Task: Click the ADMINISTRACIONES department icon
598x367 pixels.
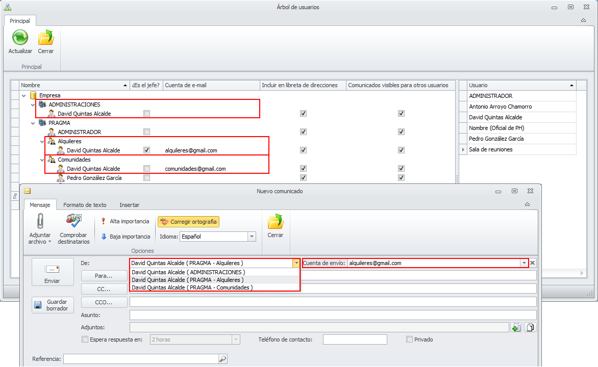Action: pos(42,104)
